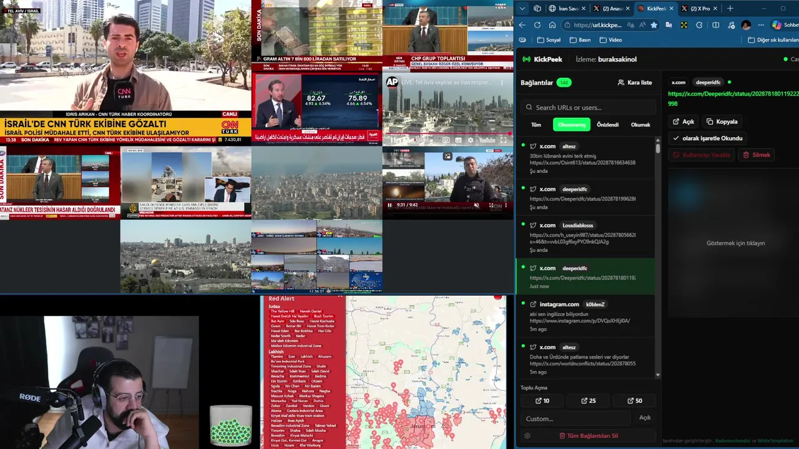
Task: Open the browser tab list dropdown arrow
Action: (x=522, y=9)
